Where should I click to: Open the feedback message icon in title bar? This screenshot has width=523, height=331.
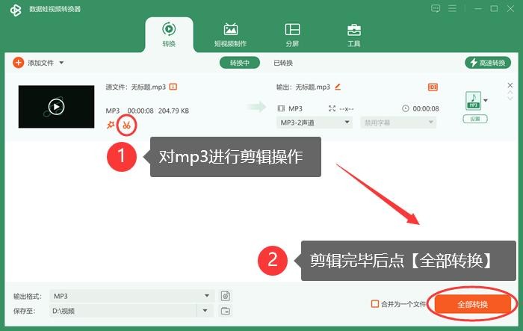436,9
